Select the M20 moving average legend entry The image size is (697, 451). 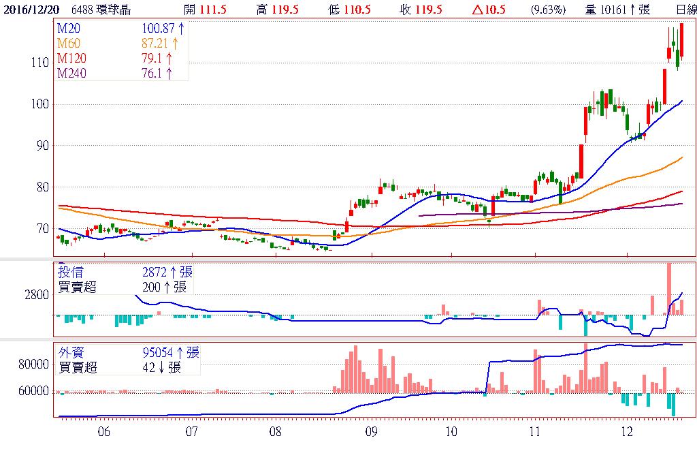click(x=69, y=28)
